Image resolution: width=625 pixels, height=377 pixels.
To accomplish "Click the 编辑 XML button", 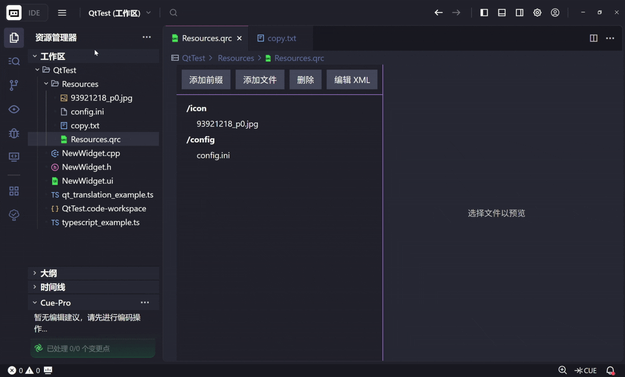I will coord(352,79).
